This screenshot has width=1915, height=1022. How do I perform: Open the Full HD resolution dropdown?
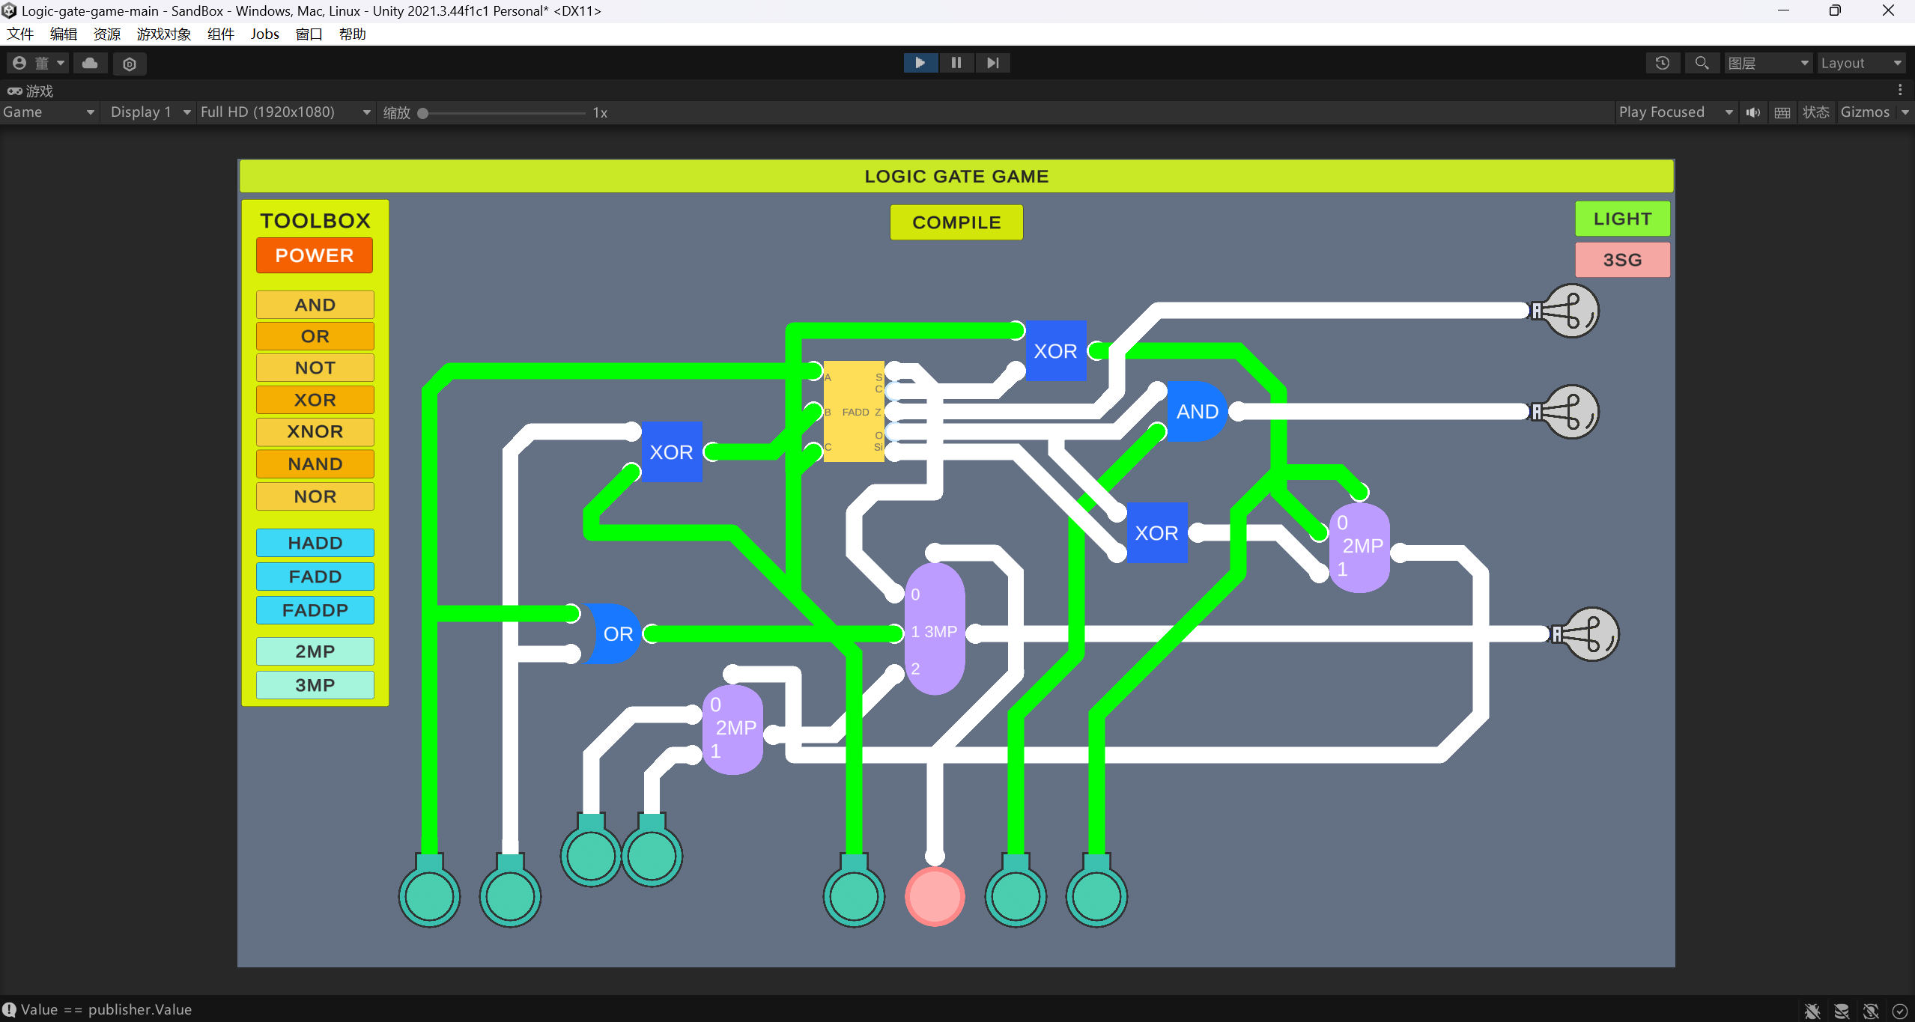coord(285,112)
